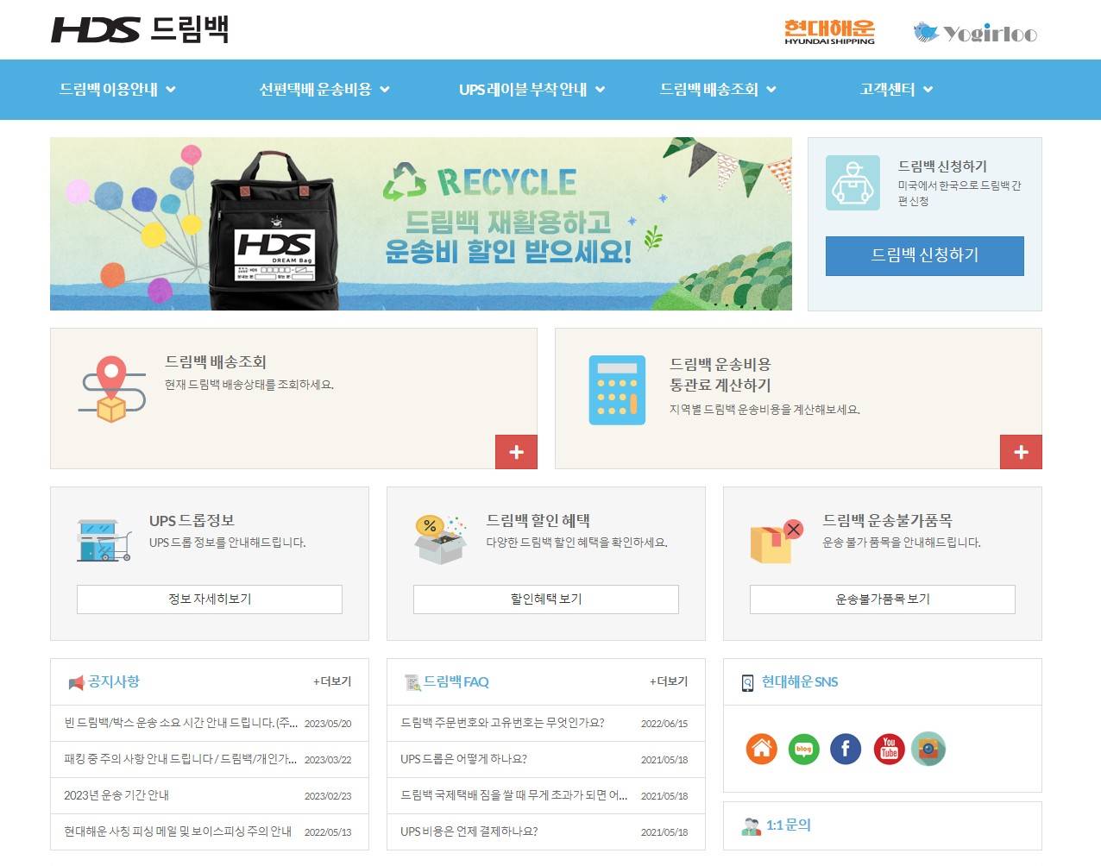Expand the 고객센터 menu chevron

928,90
